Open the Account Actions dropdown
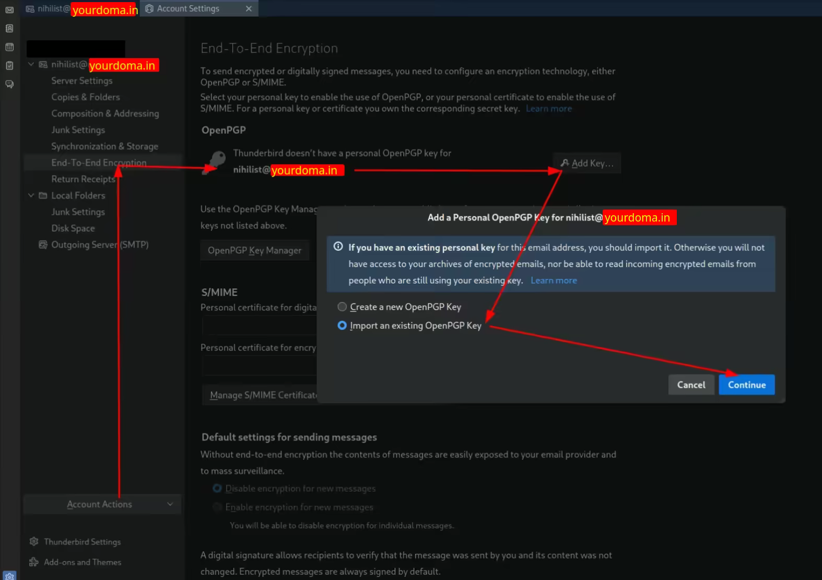 (x=102, y=504)
